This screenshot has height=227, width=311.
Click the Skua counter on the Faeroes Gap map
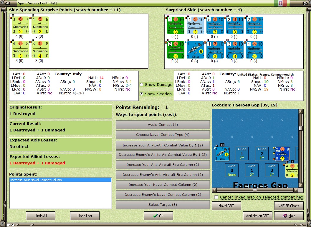(222, 154)
